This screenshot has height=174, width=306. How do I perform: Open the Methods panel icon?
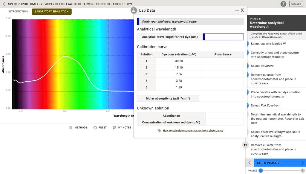tap(71, 127)
